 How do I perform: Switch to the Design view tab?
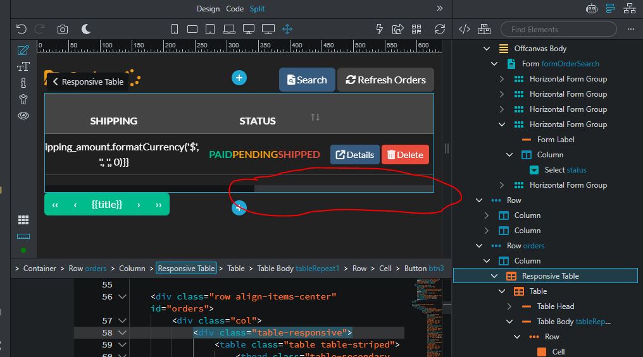point(208,9)
